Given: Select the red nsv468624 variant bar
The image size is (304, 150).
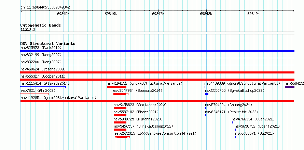Looking at the screenshot, I should point(157,72).
